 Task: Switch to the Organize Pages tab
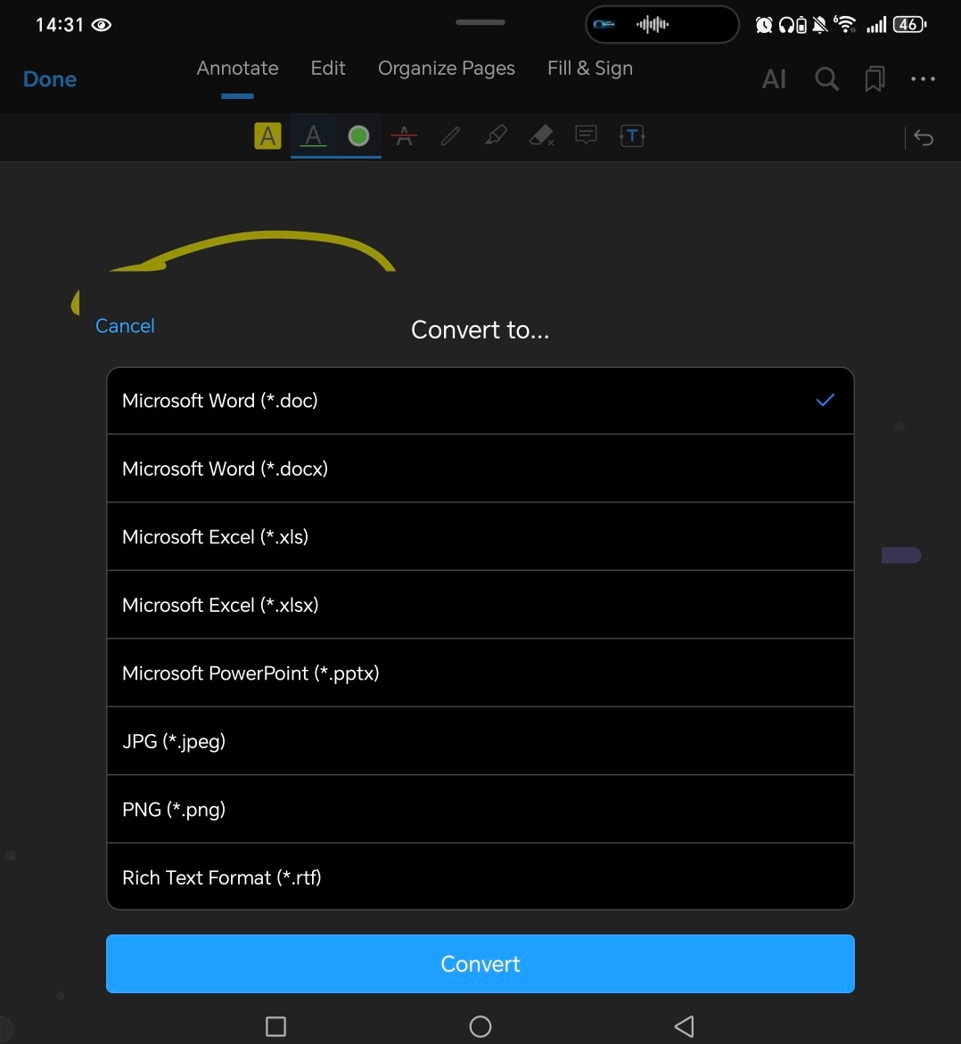coord(447,68)
